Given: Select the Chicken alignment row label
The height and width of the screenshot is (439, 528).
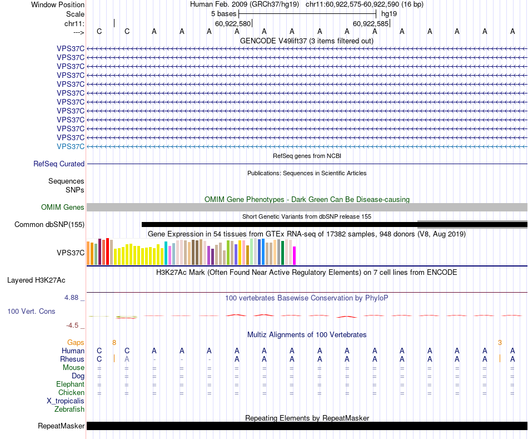Looking at the screenshot, I should [x=71, y=392].
